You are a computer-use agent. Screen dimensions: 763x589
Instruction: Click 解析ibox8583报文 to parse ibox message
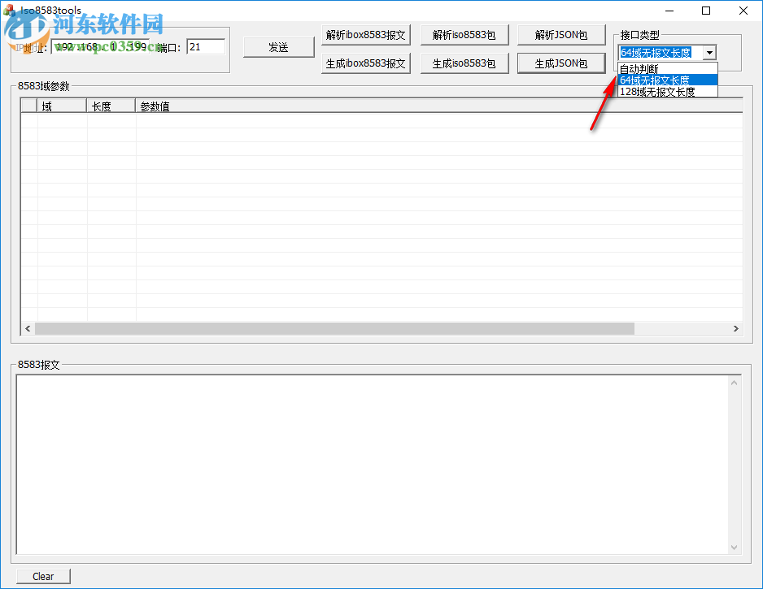pos(365,34)
